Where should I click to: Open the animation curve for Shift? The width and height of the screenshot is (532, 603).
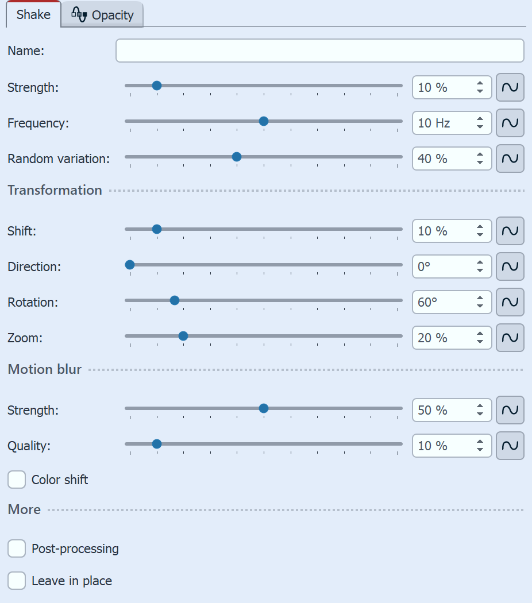pos(510,231)
